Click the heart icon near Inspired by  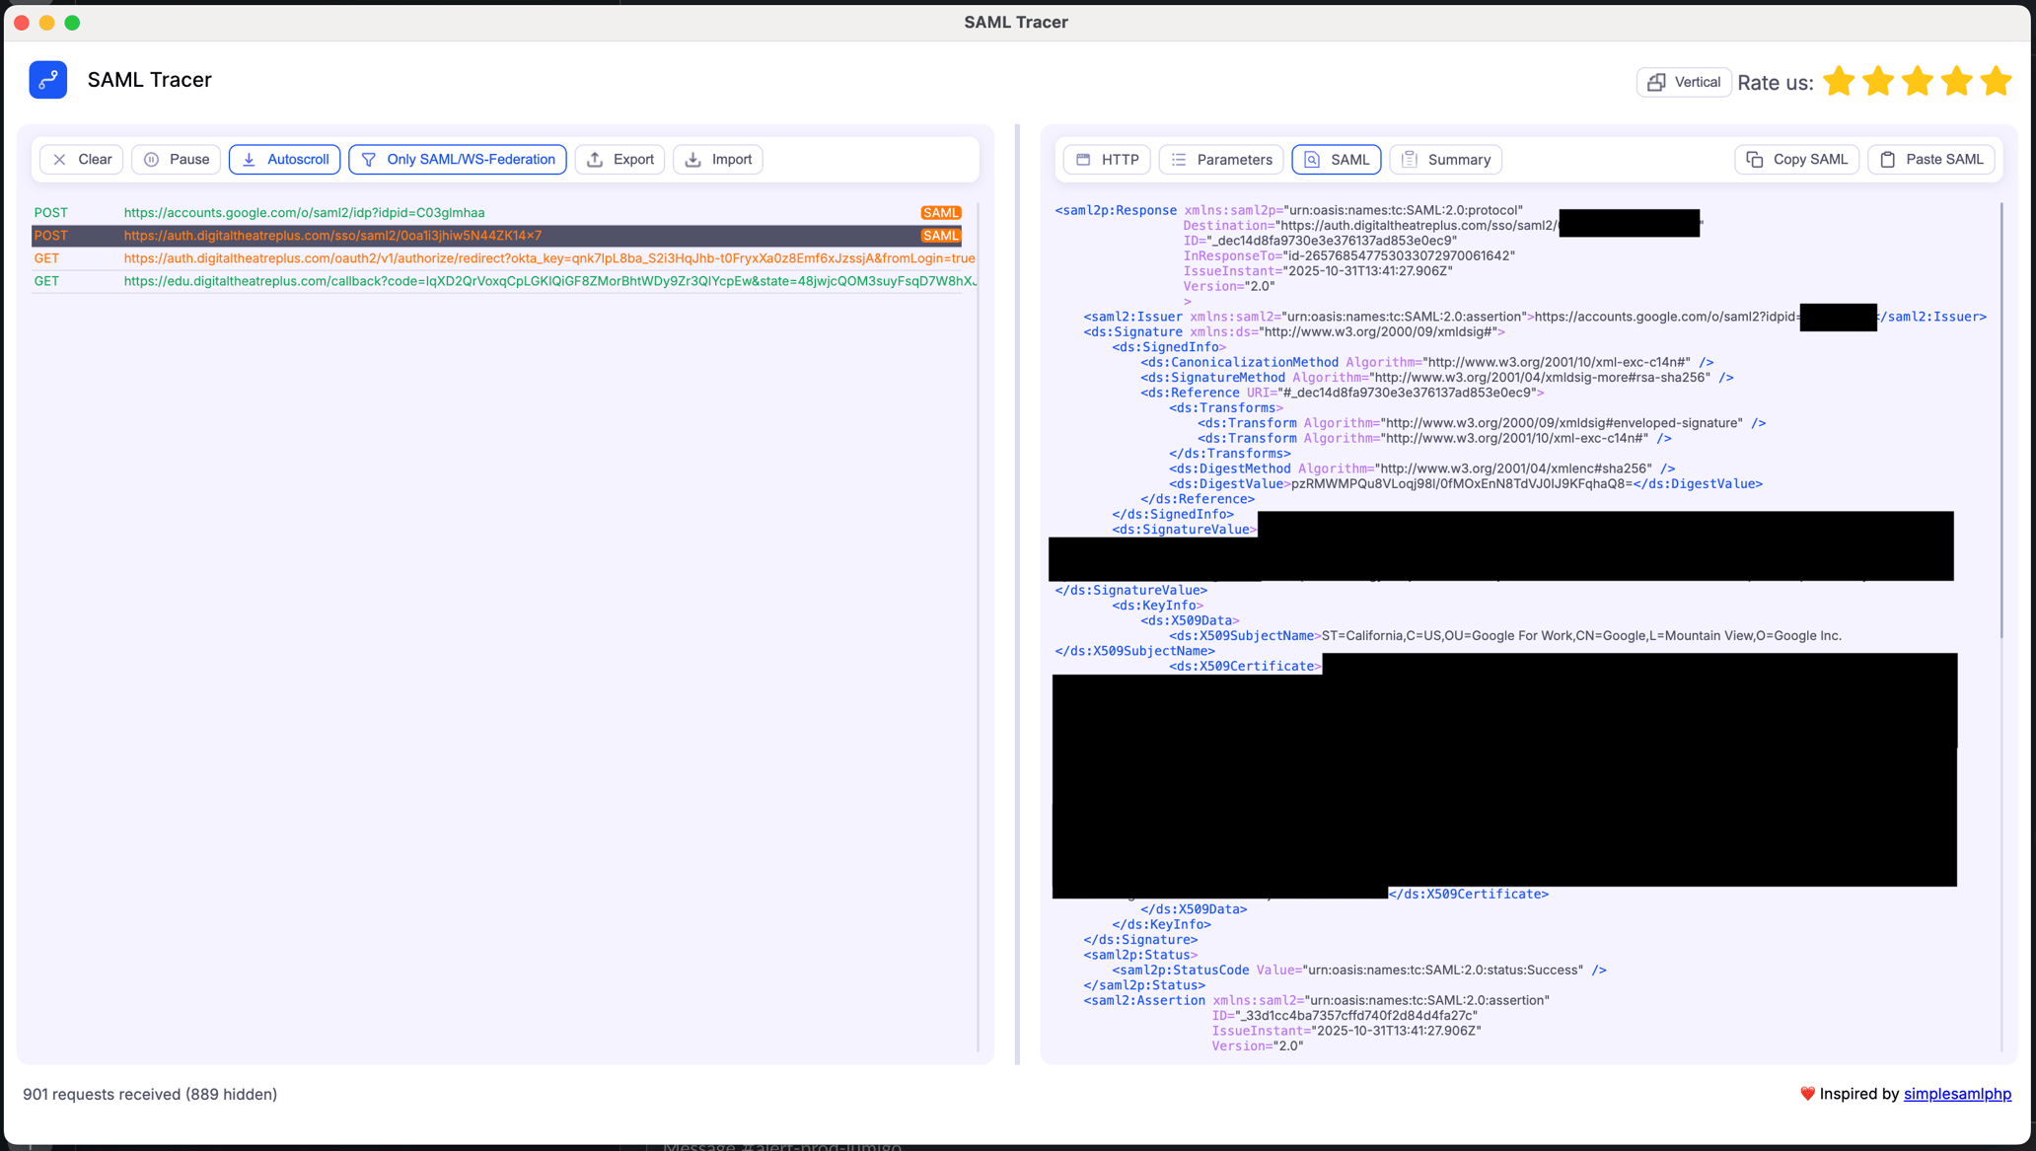(1808, 1094)
